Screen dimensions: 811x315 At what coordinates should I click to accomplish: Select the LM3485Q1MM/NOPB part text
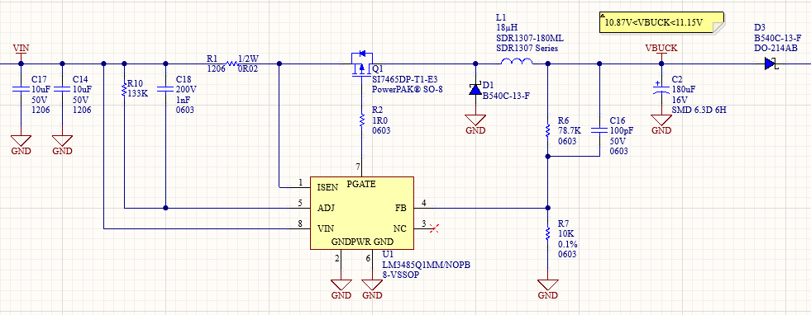(x=427, y=265)
